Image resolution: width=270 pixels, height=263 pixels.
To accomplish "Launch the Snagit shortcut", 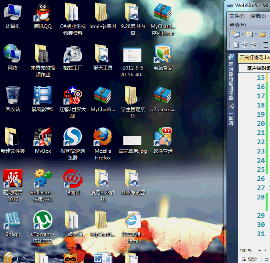I will (x=12, y=224).
